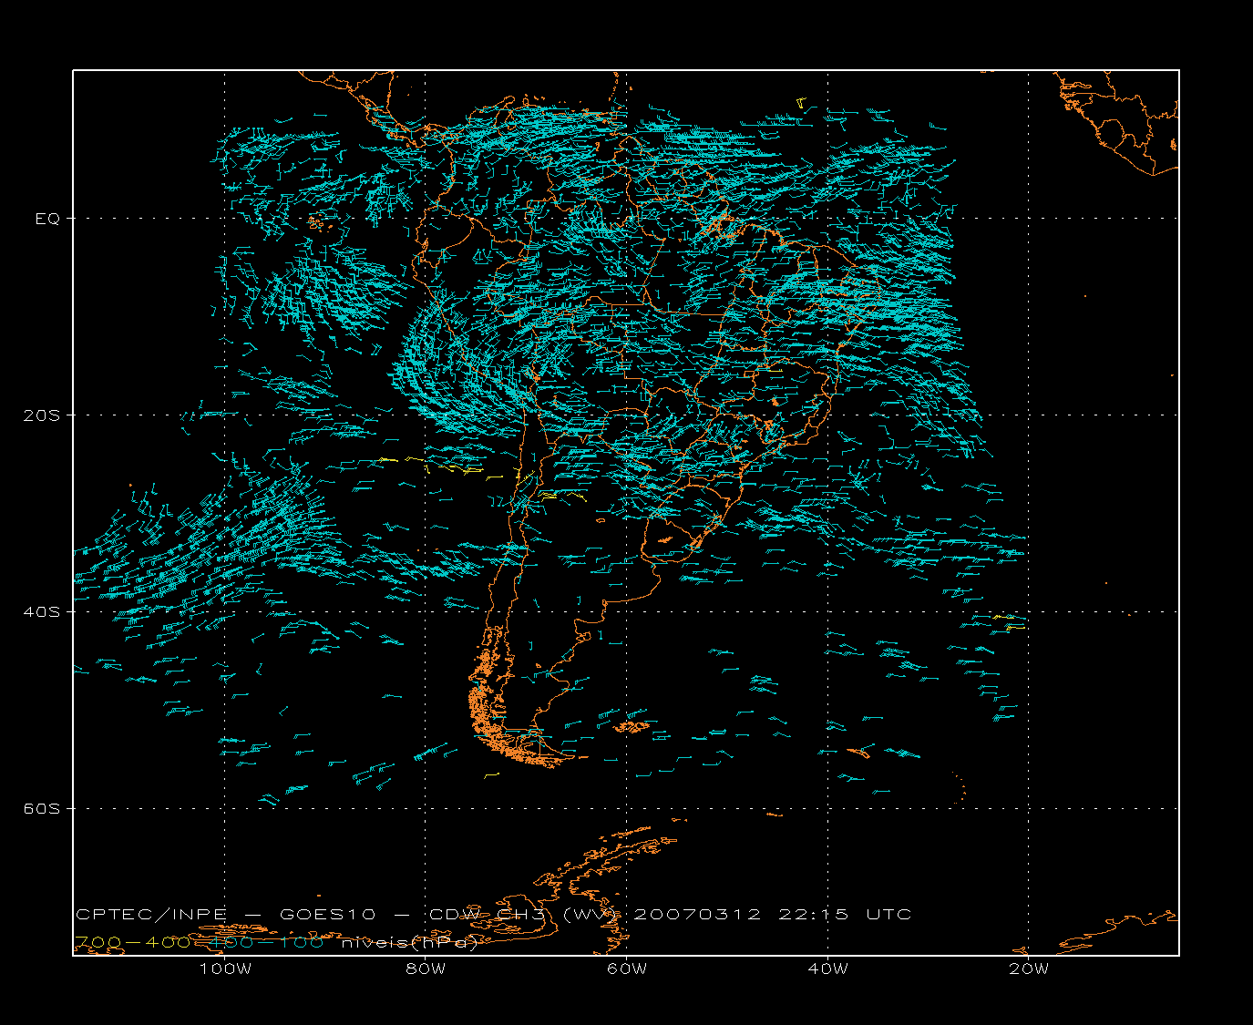Click the 100W longitude axis label
Image resolution: width=1253 pixels, height=1025 pixels.
pyautogui.click(x=225, y=969)
